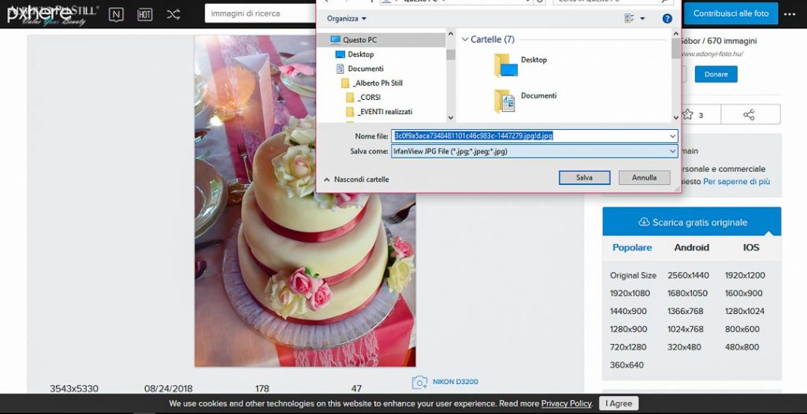Accept cookies with I Agree
This screenshot has height=414, width=807.
[619, 403]
